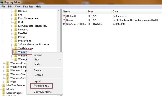
Task: Click the Registry Editor title bar icon
Action: (2, 2)
